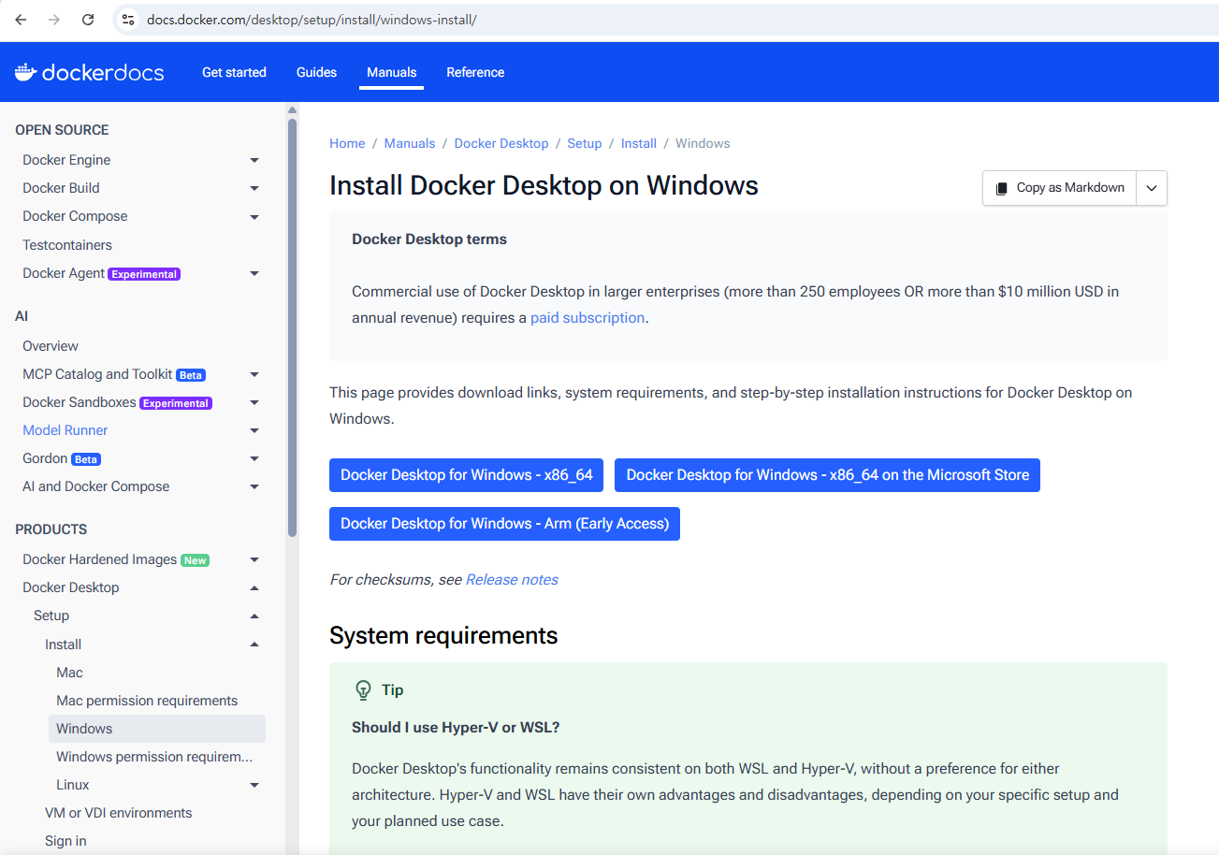Open the Reference section
The height and width of the screenshot is (855, 1219).
click(x=475, y=72)
